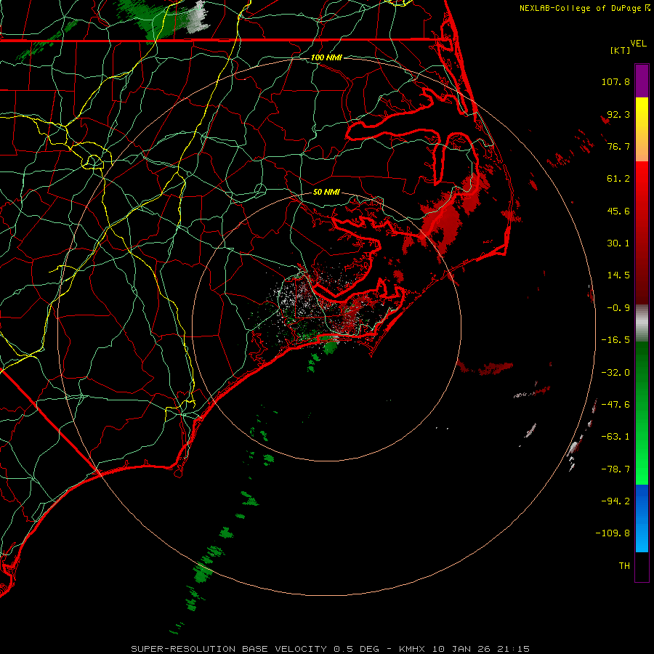Click the VEL legend title
The image size is (654, 654).
coord(638,44)
